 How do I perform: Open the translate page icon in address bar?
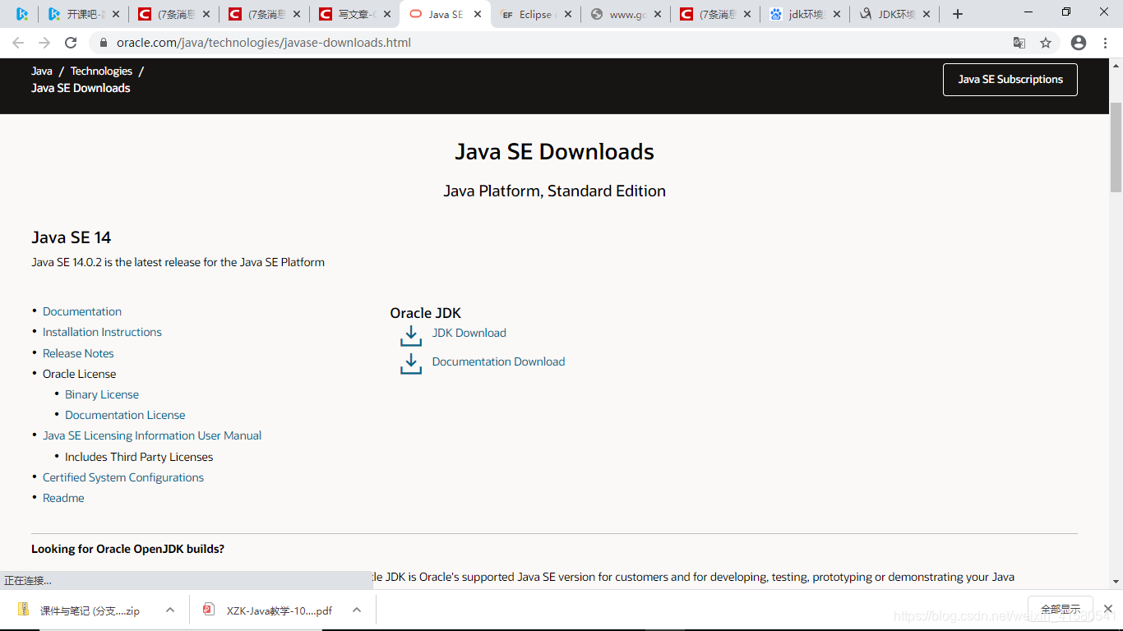1019,43
